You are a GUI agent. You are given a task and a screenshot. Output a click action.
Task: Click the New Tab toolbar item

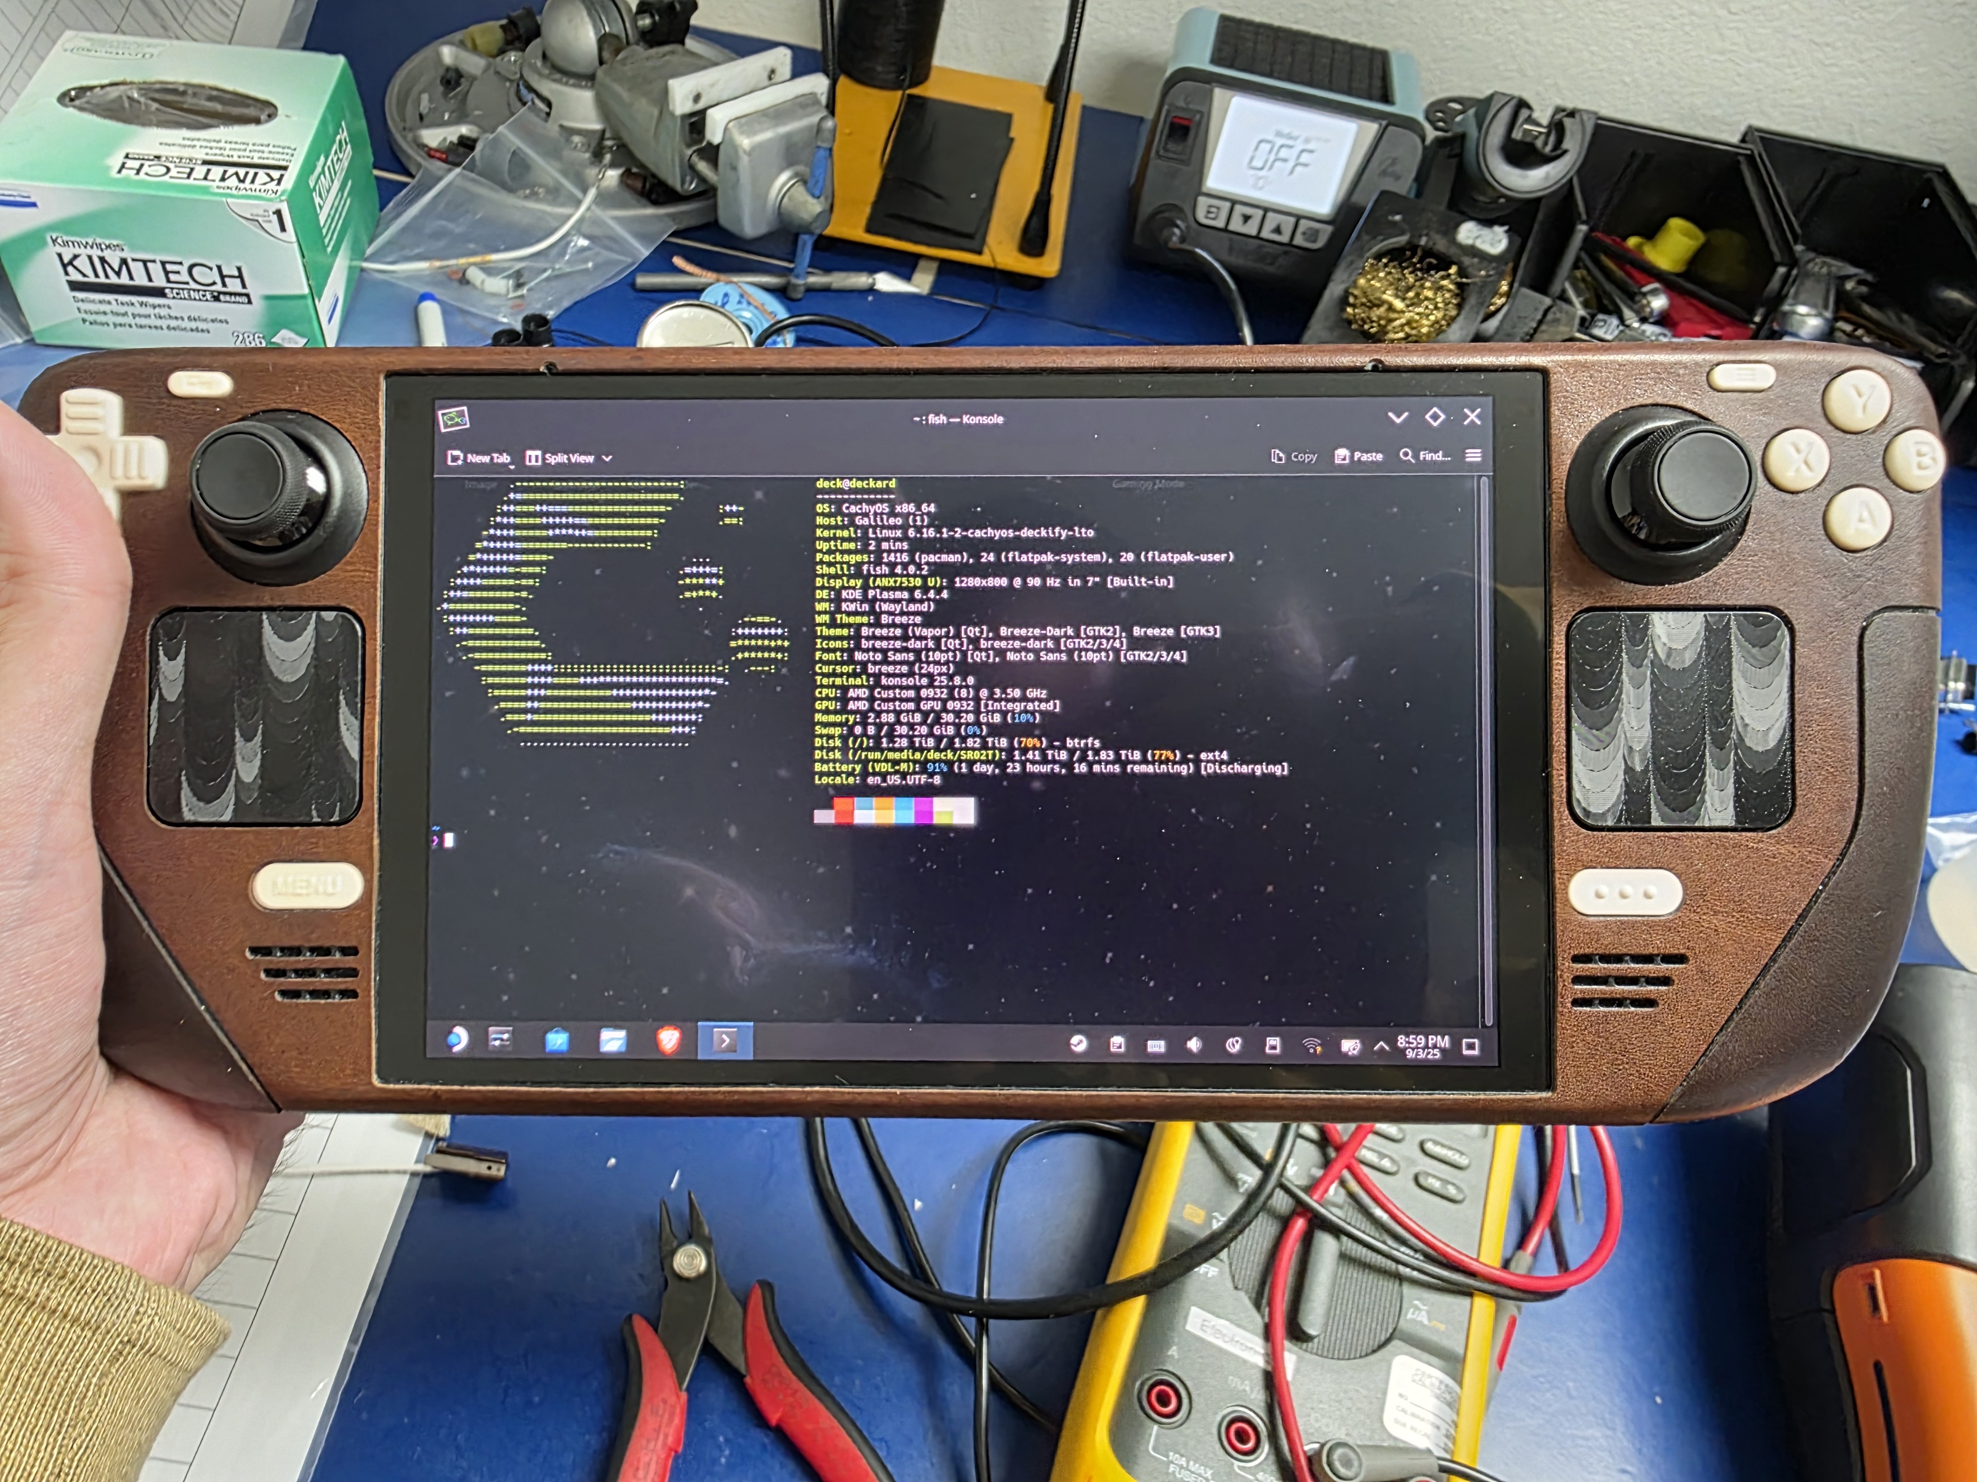pyautogui.click(x=479, y=458)
